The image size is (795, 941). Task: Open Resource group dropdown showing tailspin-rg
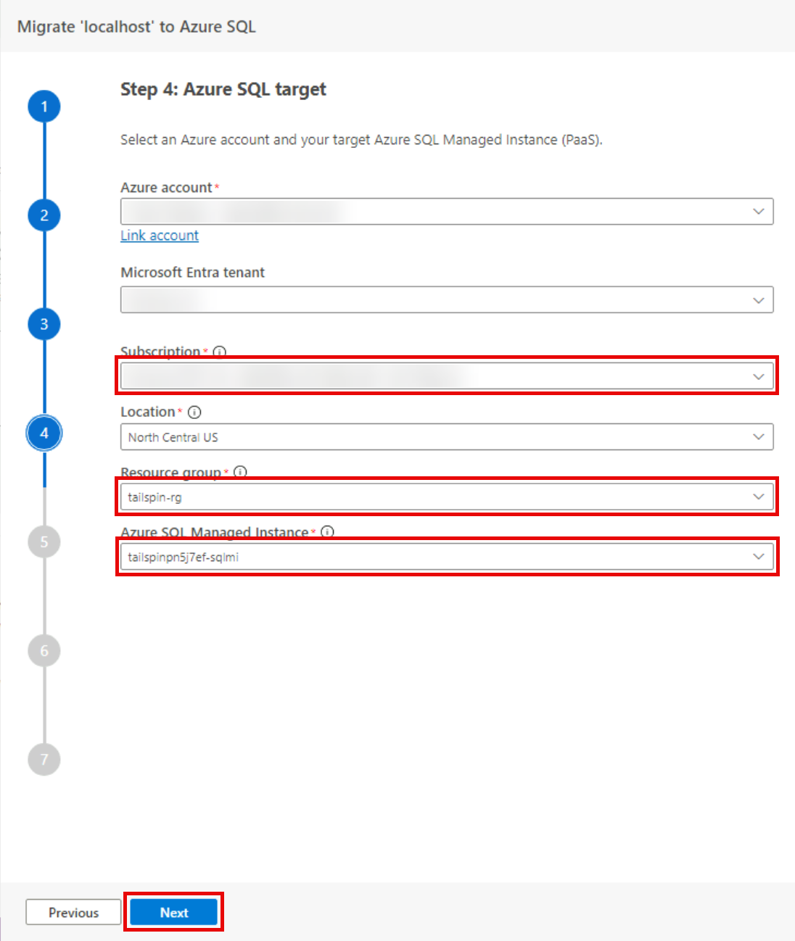pos(447,497)
